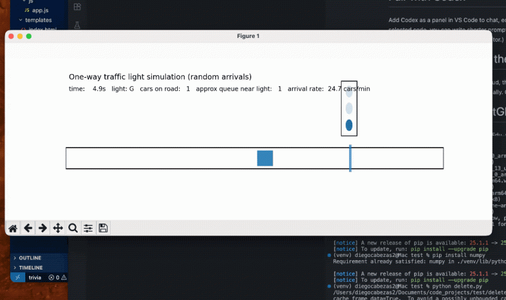This screenshot has height=300, width=506.
Task: Go back to previous view
Action: coord(28,228)
